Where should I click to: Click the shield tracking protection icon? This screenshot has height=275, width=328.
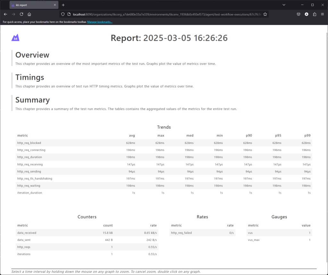(x=63, y=14)
